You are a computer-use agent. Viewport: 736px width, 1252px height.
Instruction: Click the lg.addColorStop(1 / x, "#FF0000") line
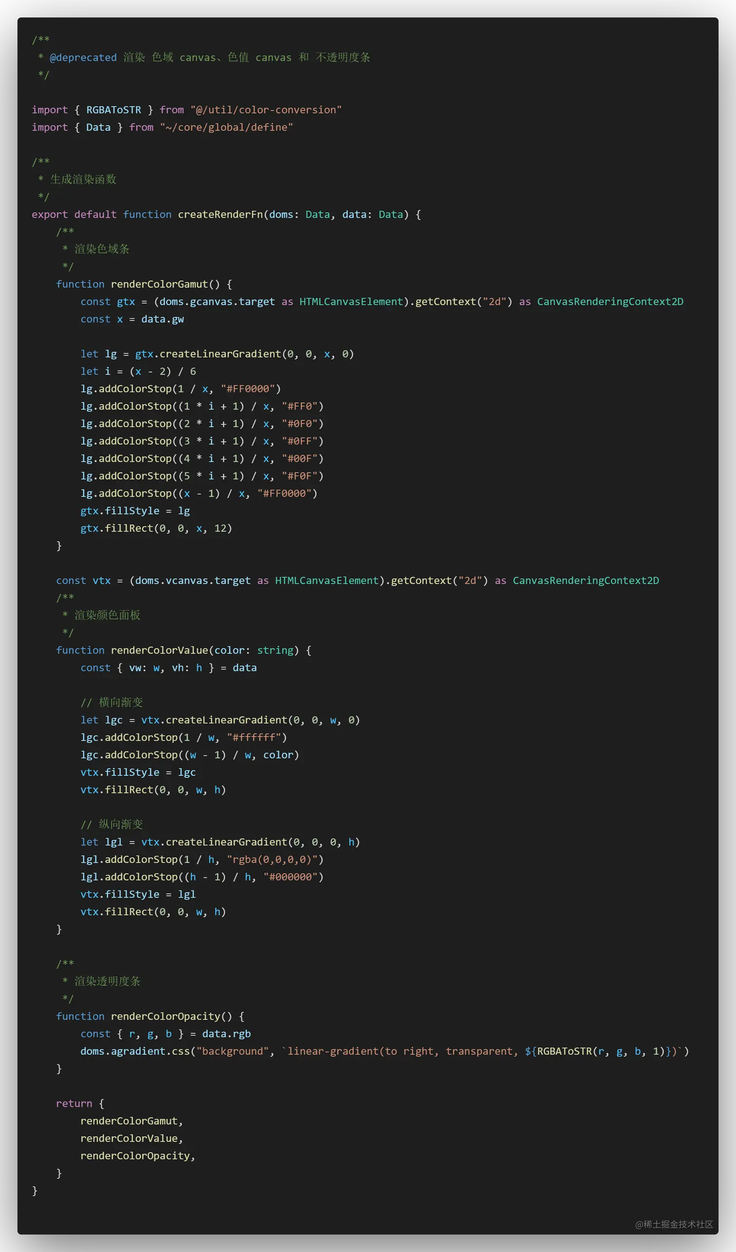click(181, 388)
